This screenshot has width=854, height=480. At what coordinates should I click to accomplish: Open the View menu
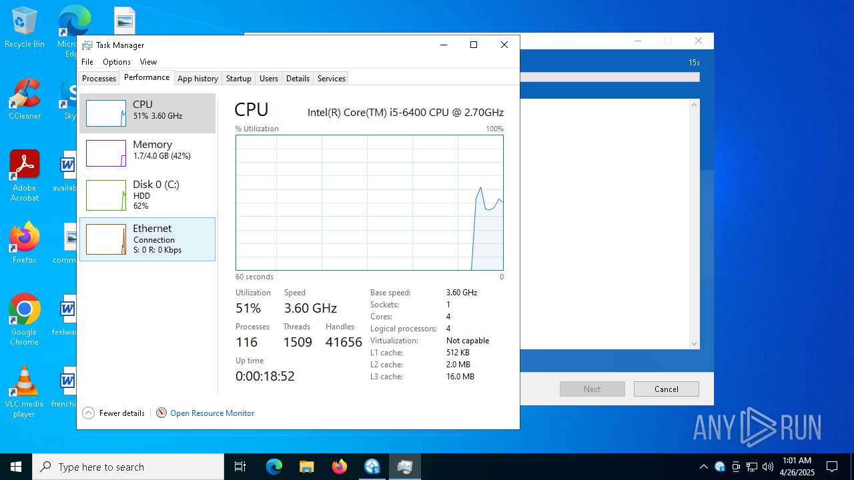pyautogui.click(x=148, y=62)
